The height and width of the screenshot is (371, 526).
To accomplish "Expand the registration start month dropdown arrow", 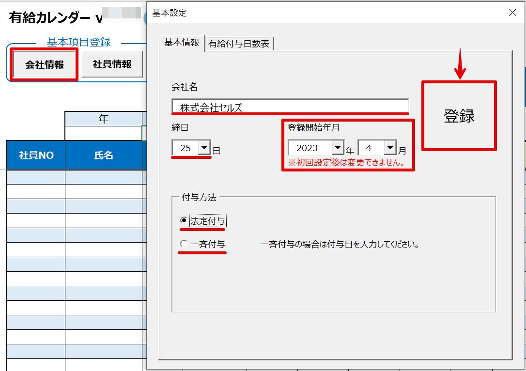I will (x=390, y=147).
